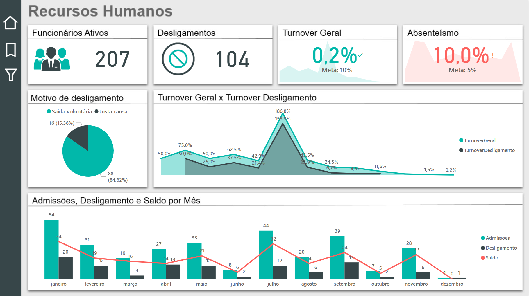529x296 pixels.
Task: Click the Absenteísmo 10,0% value
Action: tap(461, 55)
